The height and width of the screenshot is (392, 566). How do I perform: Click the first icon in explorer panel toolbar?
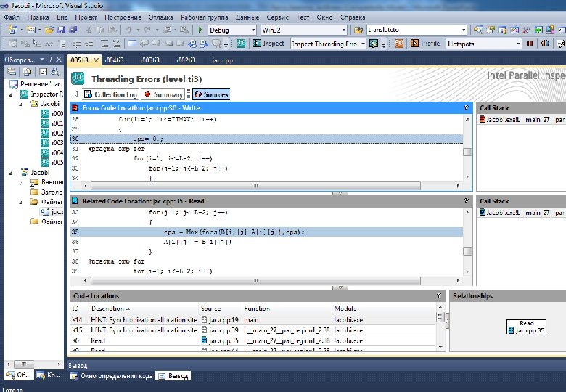tap(12, 72)
